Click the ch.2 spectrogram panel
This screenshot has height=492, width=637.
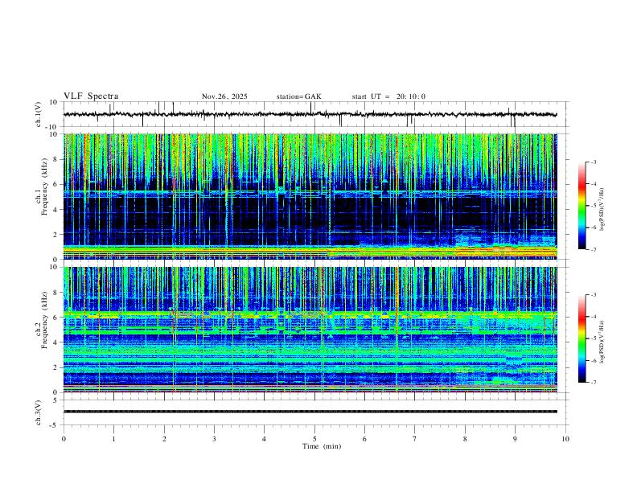point(310,330)
